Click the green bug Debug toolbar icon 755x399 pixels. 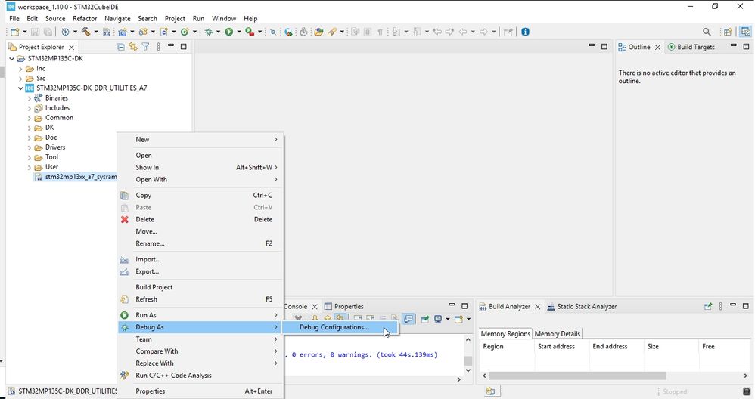pos(209,32)
